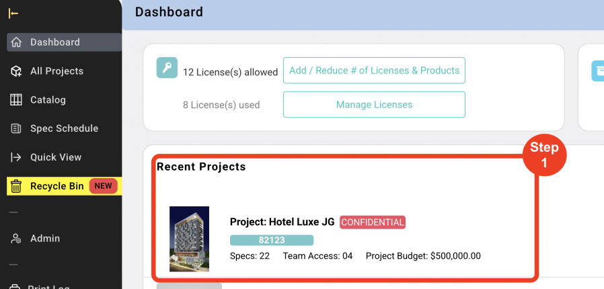Open All Projects in the sidebar

[56, 71]
